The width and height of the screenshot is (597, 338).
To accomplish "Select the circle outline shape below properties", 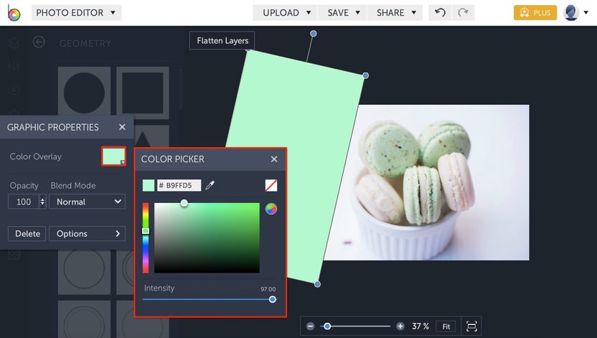I will [x=84, y=268].
